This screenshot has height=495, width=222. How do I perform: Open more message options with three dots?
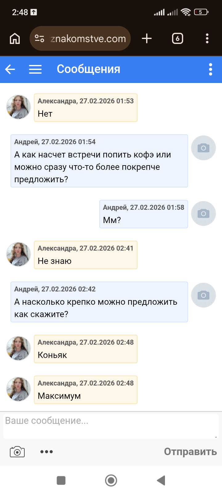(47, 452)
